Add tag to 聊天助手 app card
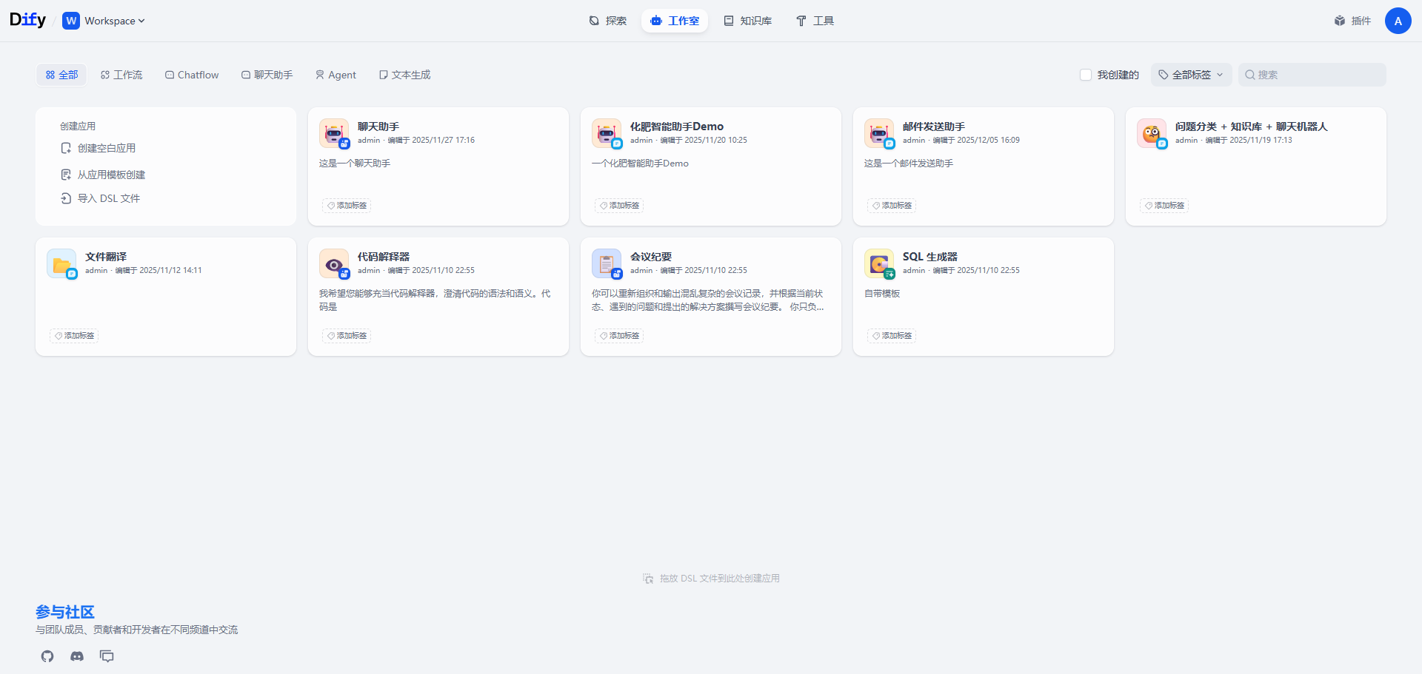The image size is (1422, 674). tap(347, 206)
